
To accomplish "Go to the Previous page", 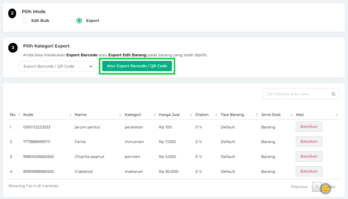I will (299, 187).
